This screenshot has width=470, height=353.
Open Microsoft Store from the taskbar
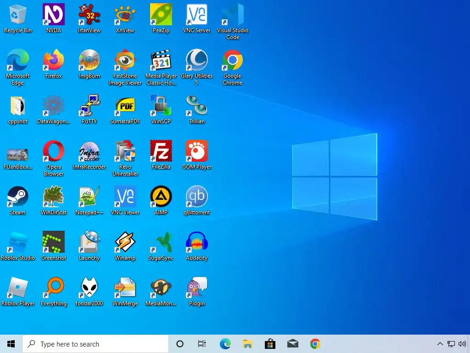click(x=270, y=344)
